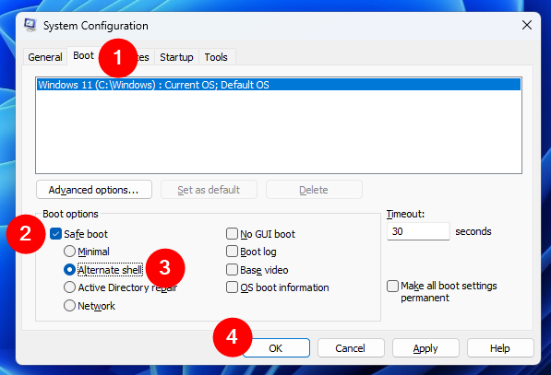551x375 pixels.
Task: Select the Windows 11 boot entry
Action: [279, 85]
